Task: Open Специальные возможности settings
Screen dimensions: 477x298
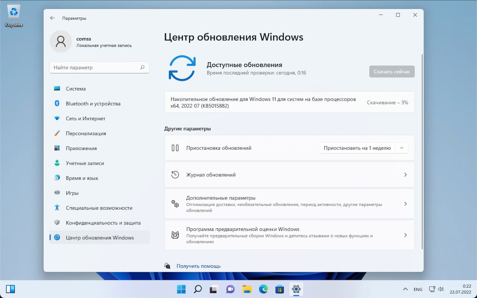Action: point(99,208)
